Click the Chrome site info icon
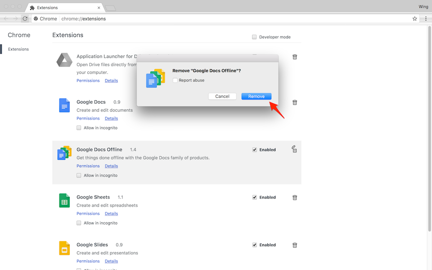 [x=36, y=19]
